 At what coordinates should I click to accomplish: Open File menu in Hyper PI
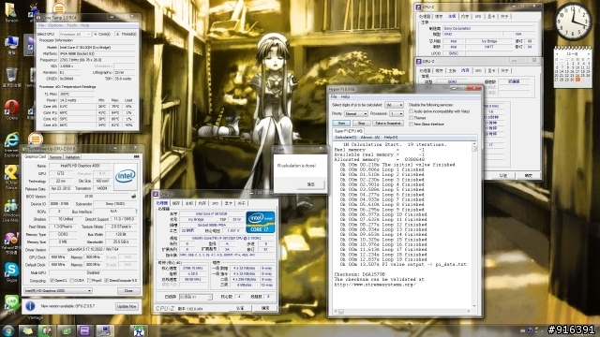pyautogui.click(x=334, y=96)
